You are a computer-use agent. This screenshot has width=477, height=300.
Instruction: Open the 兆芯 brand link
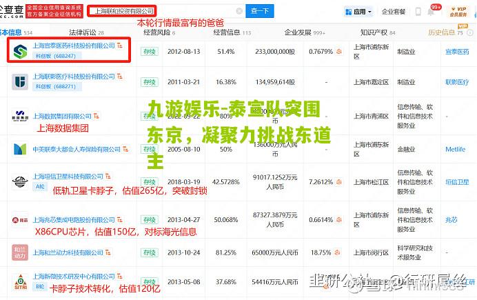[x=451, y=220]
